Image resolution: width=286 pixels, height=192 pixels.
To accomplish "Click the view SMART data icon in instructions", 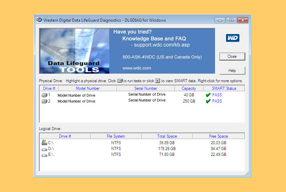I will [157, 81].
